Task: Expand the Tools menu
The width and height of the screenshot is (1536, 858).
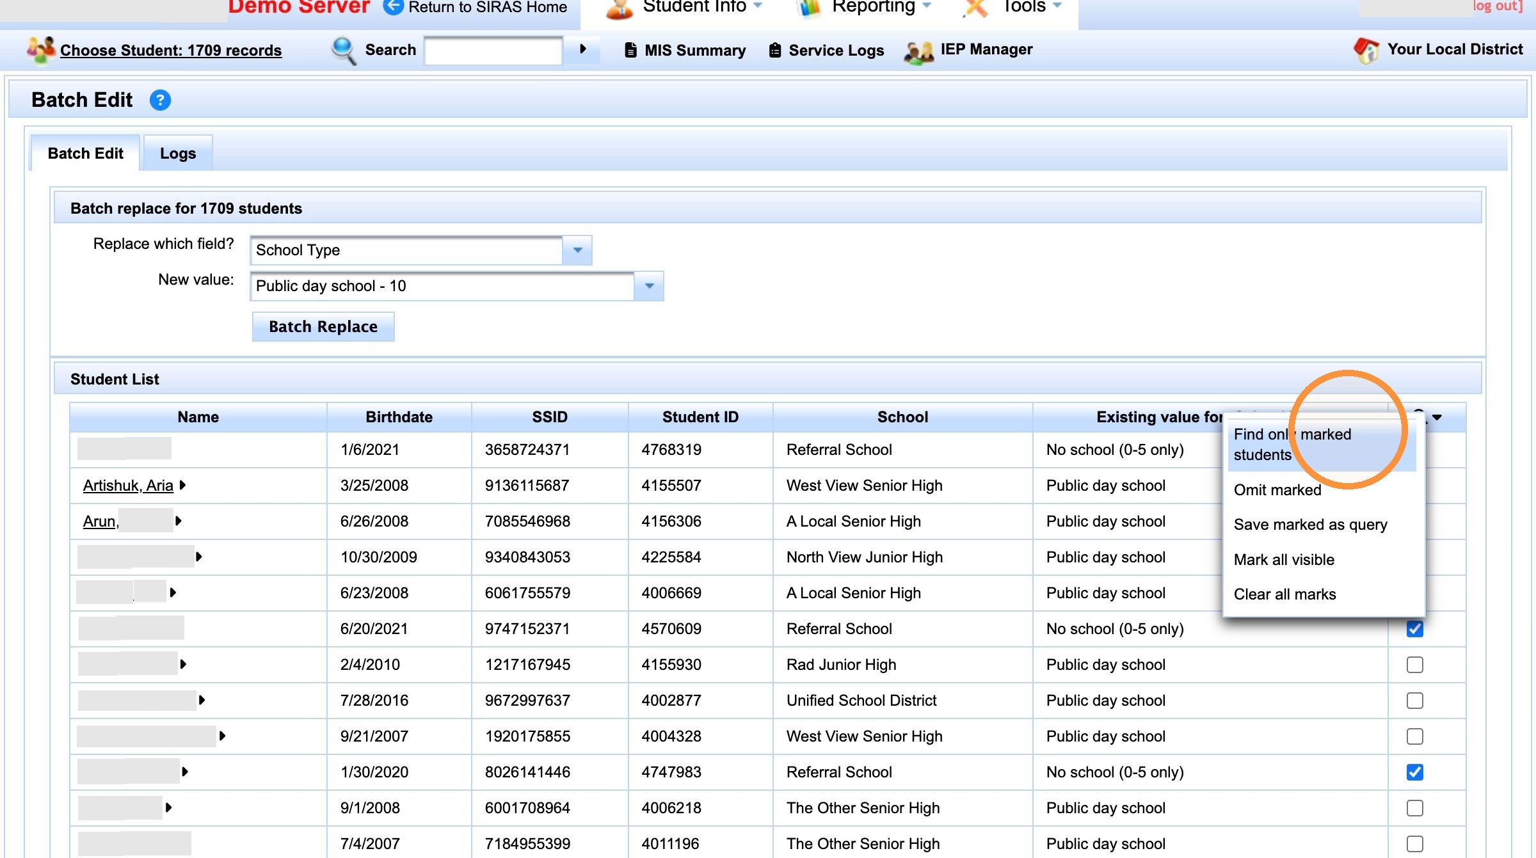Action: tap(1057, 6)
